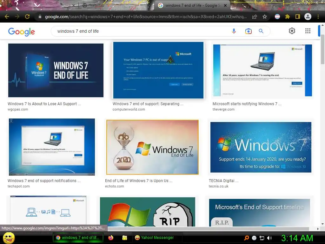Image resolution: width=325 pixels, height=244 pixels.
Task: Search by image with the camera icon
Action: click(x=248, y=31)
